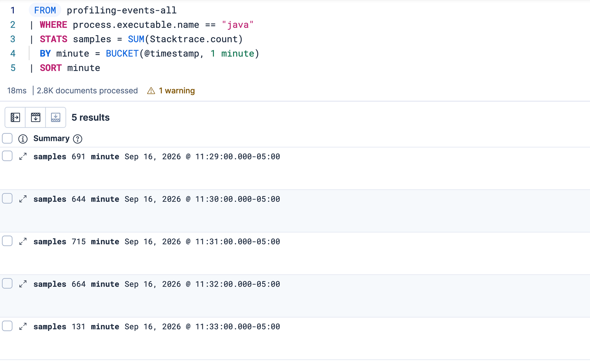Select the checkbox for the 11:31:00 row
The width and height of the screenshot is (590, 361).
(7, 241)
